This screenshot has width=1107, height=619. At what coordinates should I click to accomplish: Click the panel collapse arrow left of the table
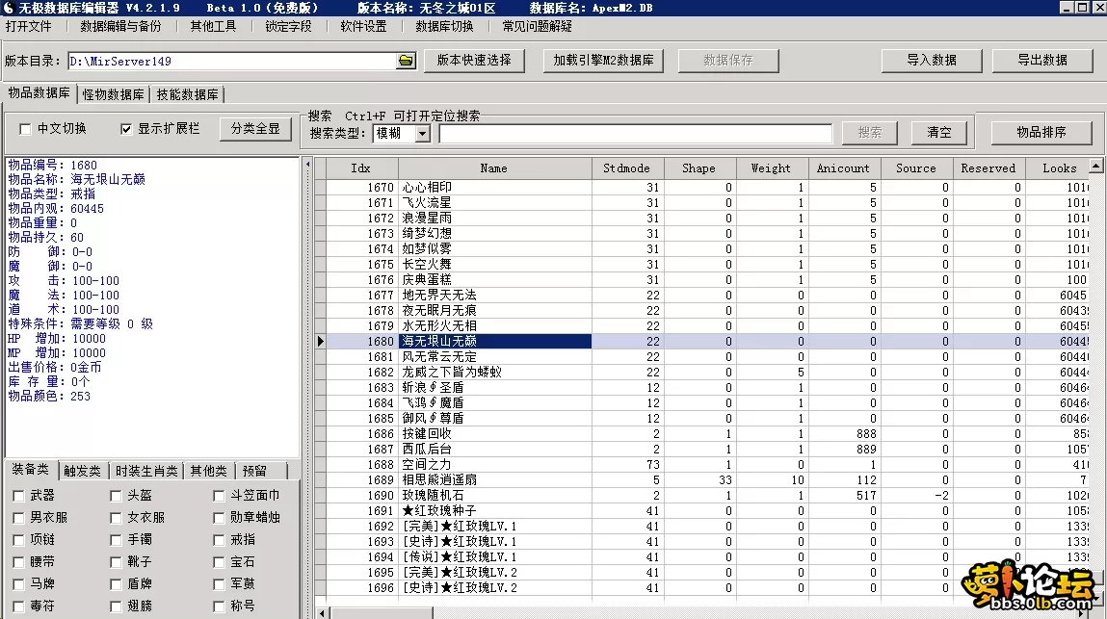point(307,165)
